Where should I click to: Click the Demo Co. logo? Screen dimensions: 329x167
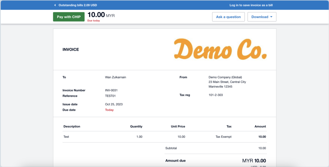click(x=220, y=49)
